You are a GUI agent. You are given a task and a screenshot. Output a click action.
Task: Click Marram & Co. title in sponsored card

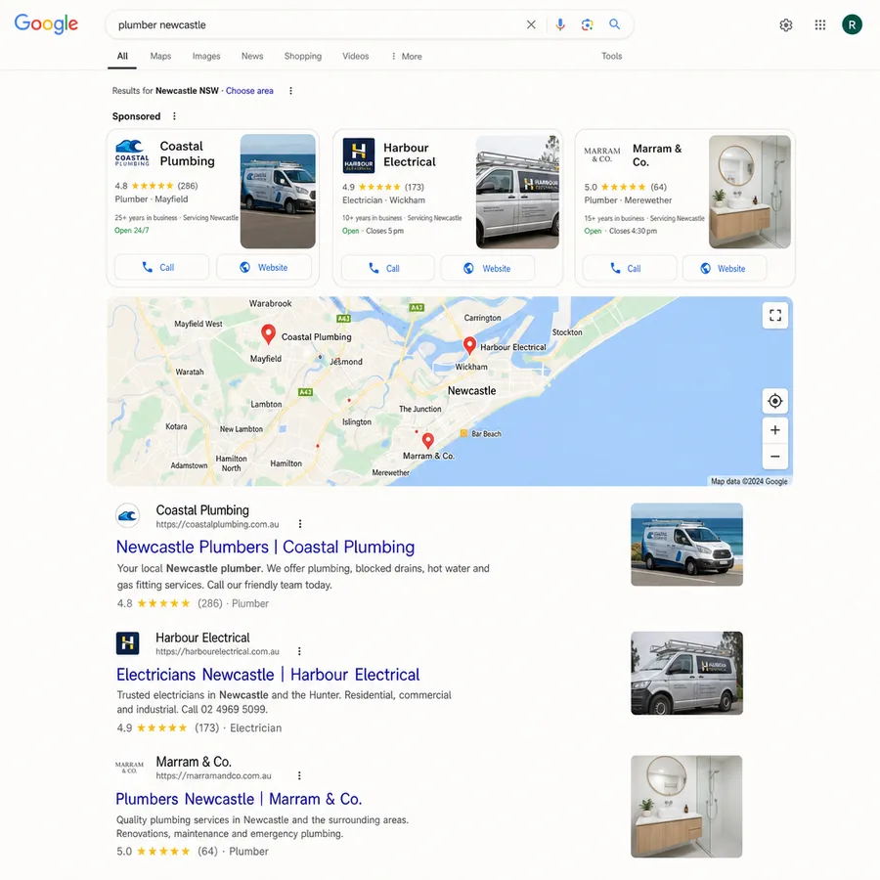tap(657, 155)
